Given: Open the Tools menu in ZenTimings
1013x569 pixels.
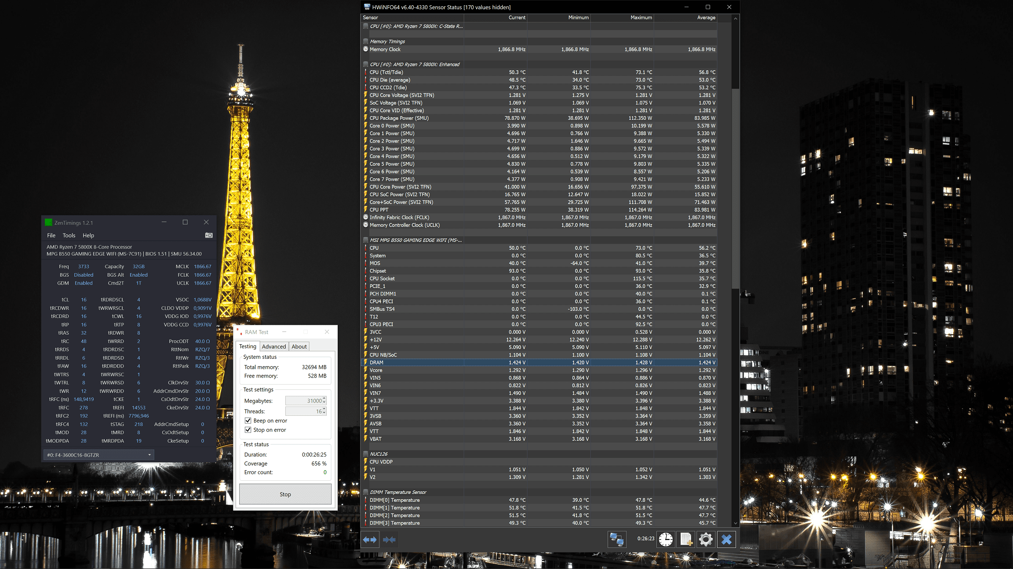Looking at the screenshot, I should click(69, 235).
